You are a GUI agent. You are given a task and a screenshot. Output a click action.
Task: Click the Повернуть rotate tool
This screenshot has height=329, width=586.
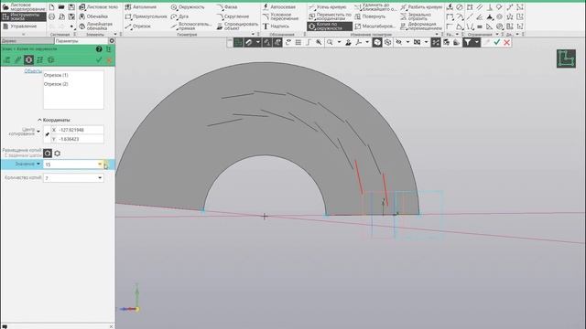click(370, 16)
